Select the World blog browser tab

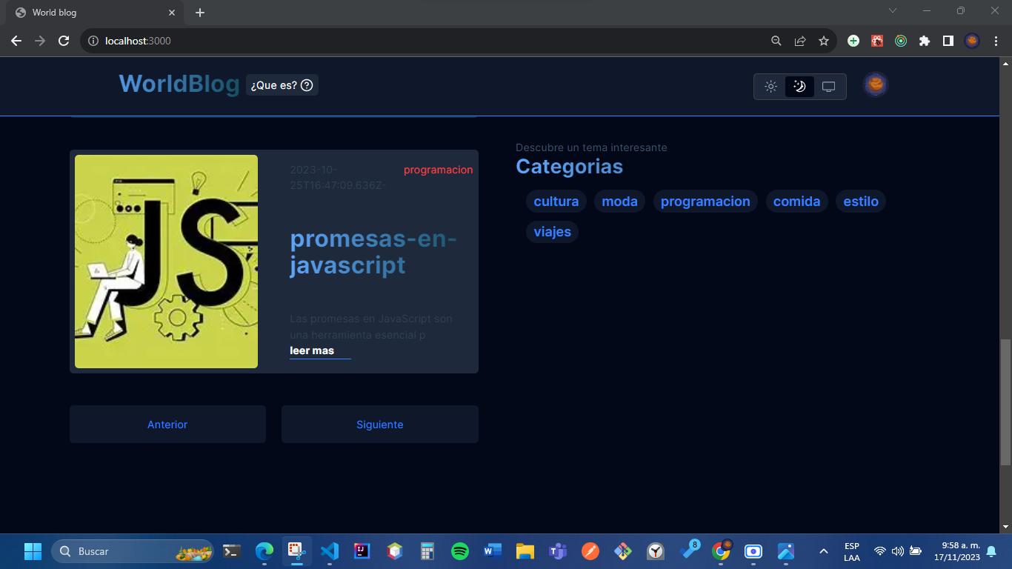89,13
